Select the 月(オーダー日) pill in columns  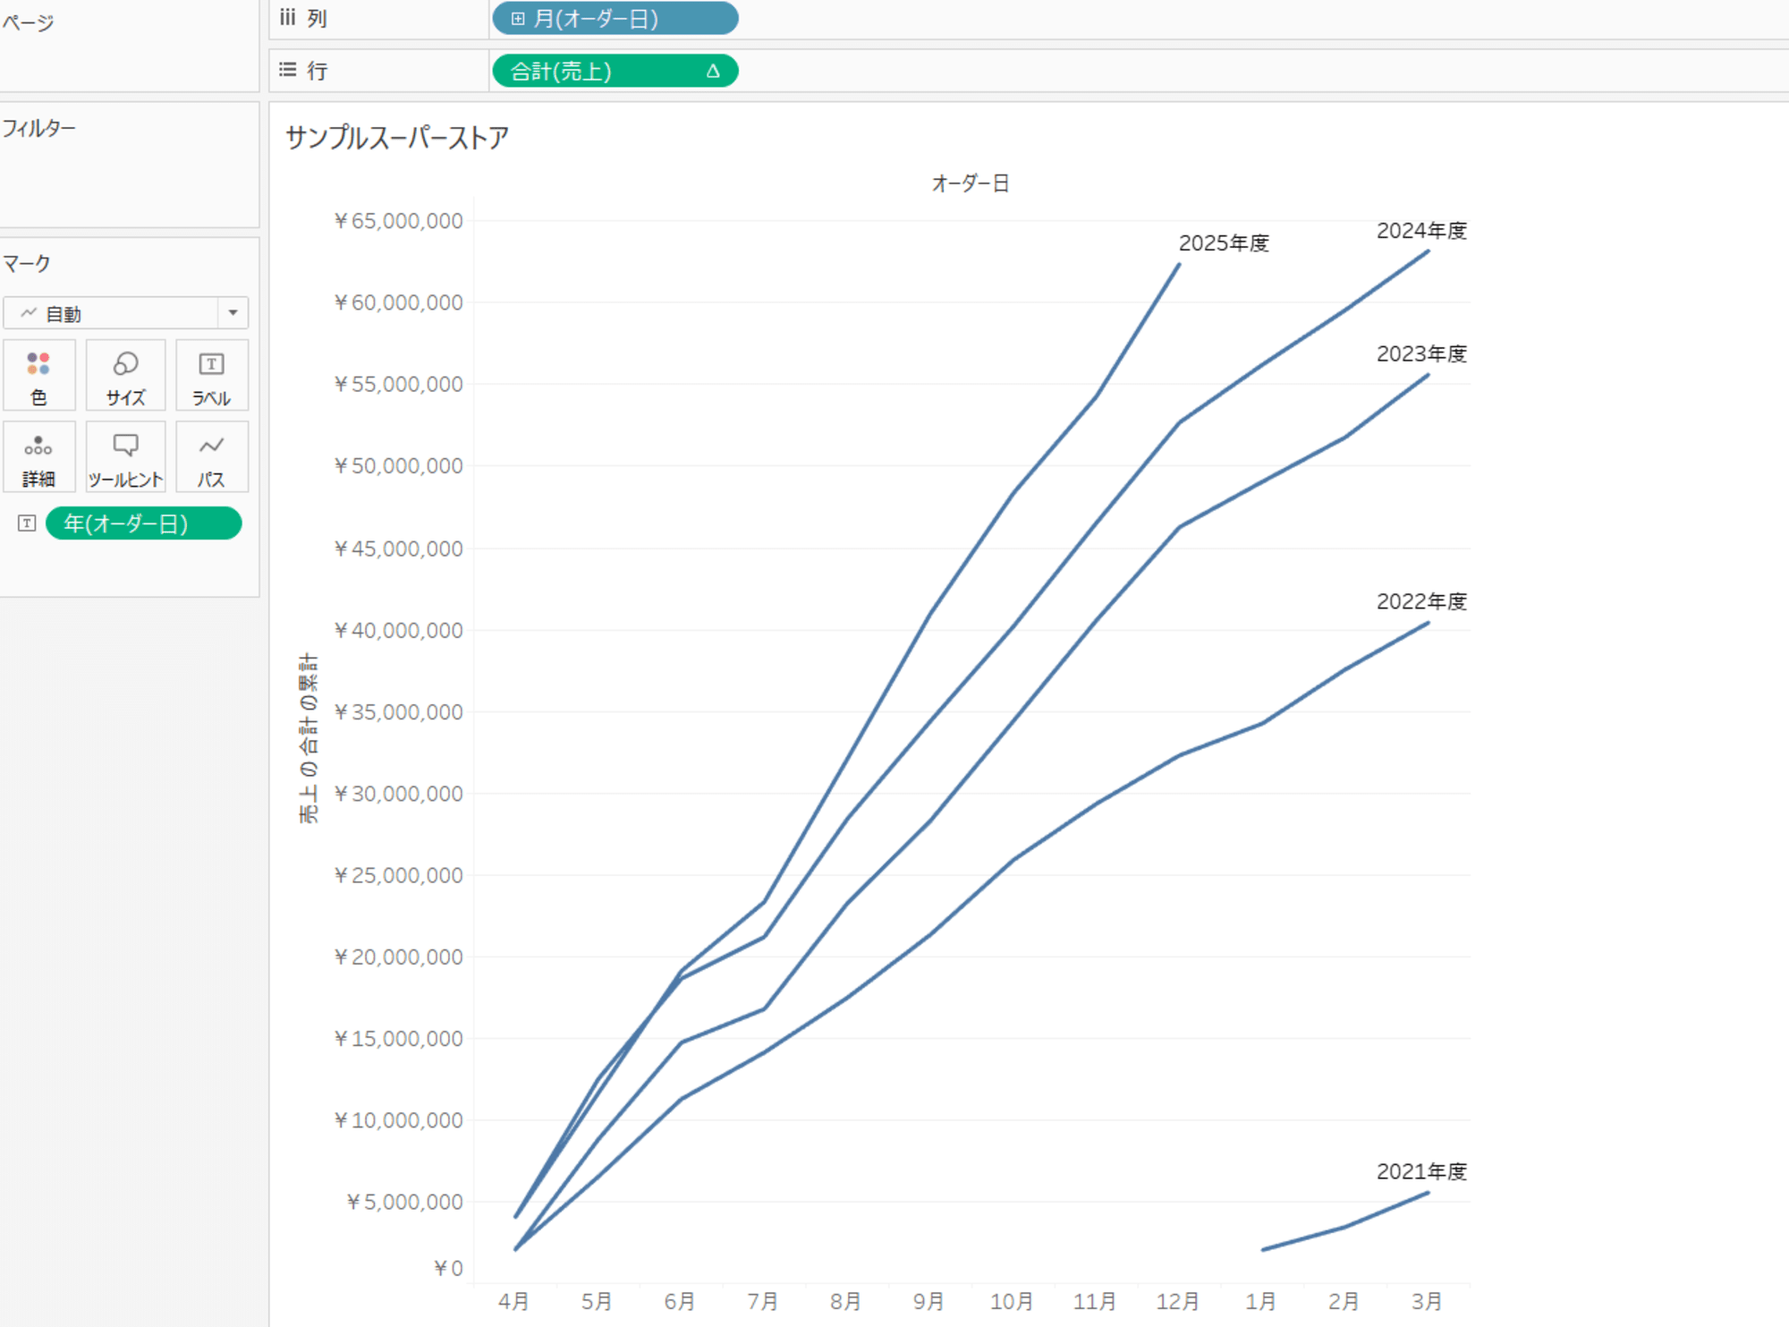tap(615, 19)
